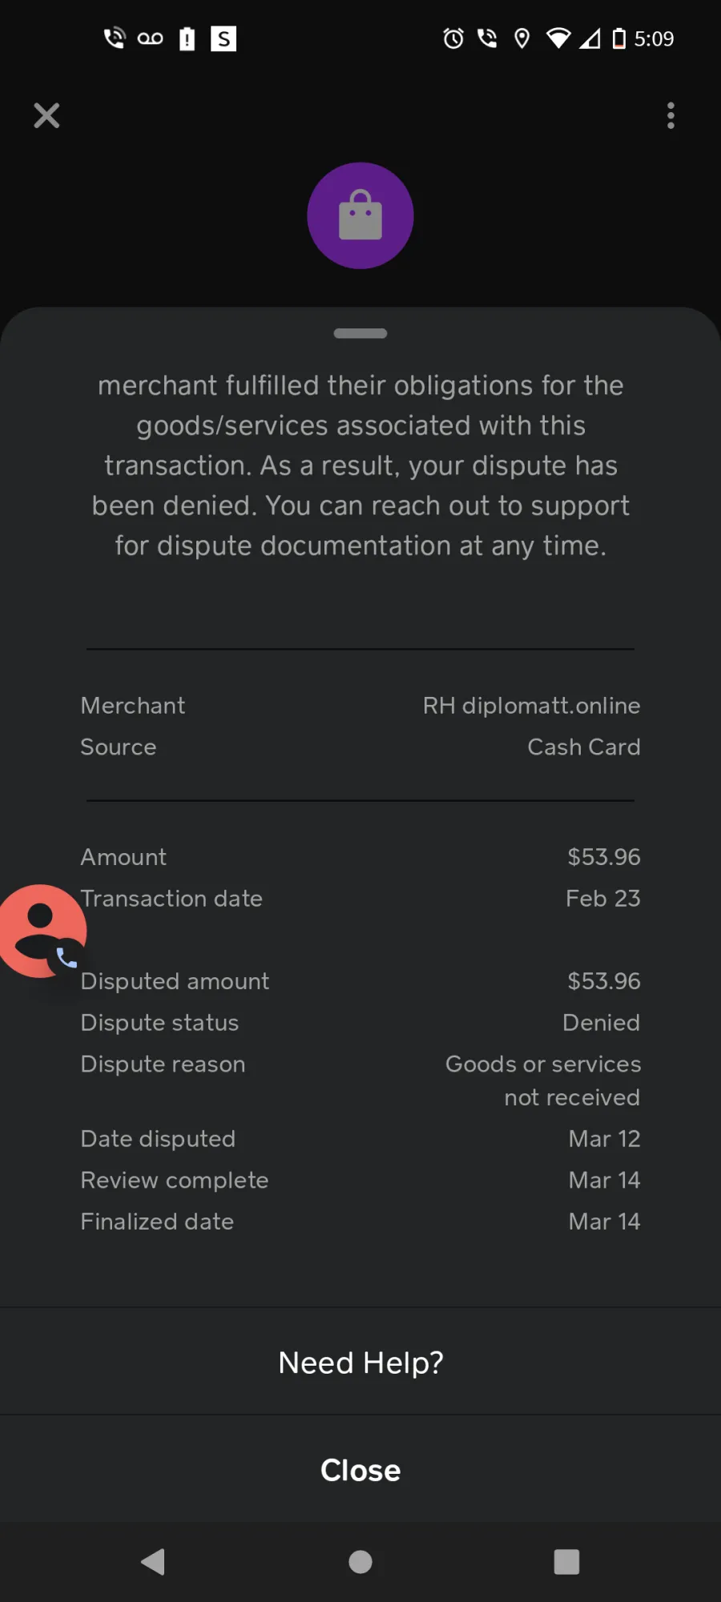721x1602 pixels.
Task: Tap the Wi-Fi signal status icon
Action: pyautogui.click(x=558, y=38)
